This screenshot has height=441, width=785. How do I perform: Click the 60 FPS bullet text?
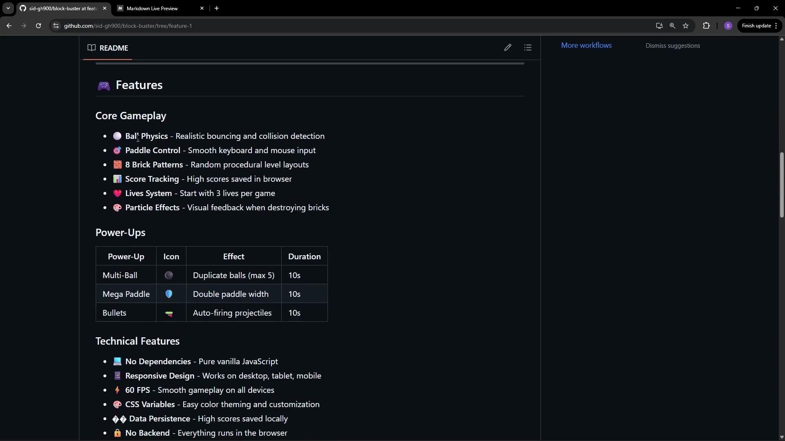click(200, 390)
